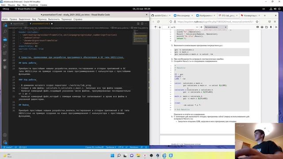Open Firefox application hamburger menu
Viewport: 283px width, 159px height.
coord(275,22)
